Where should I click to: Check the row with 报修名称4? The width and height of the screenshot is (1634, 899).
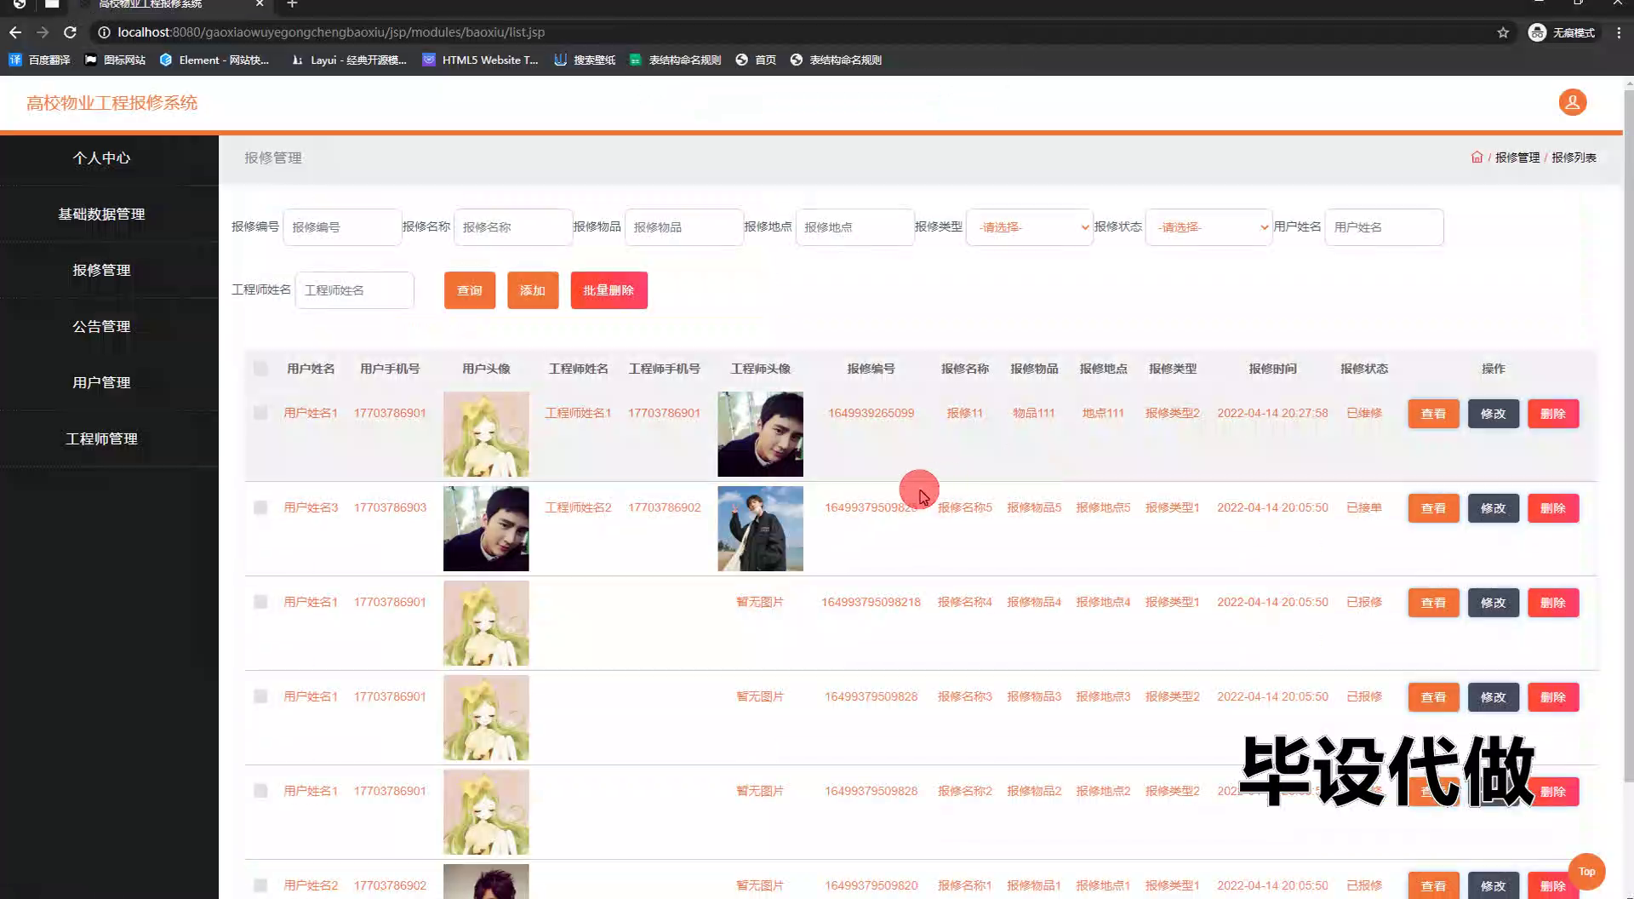point(260,602)
